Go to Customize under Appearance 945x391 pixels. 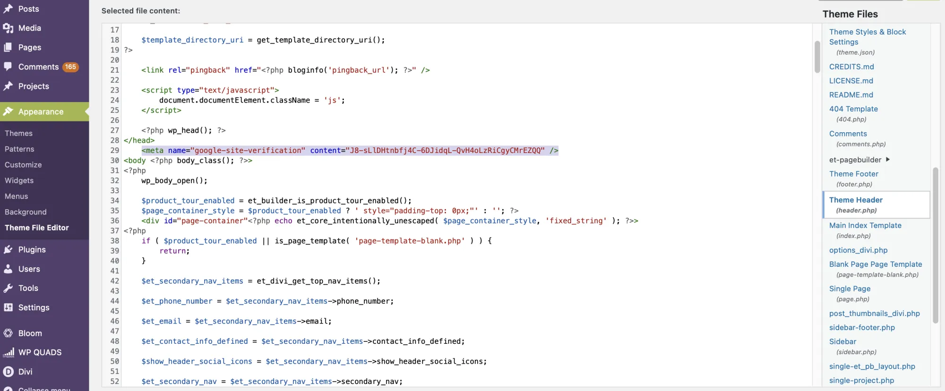tap(23, 165)
